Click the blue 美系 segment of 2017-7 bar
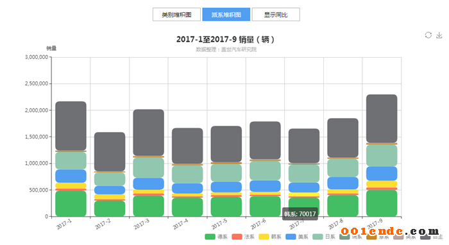 coord(304,187)
